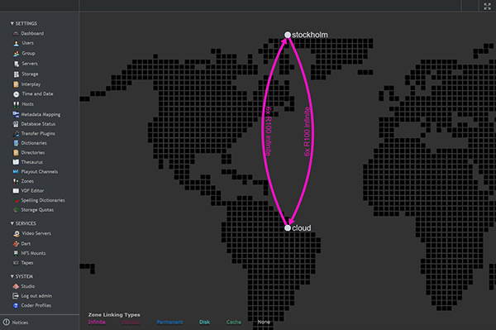Open the Storage Quotas page

[x=37, y=210]
